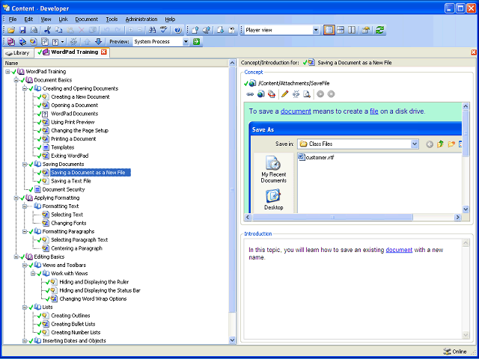Open the Tools menu
The width and height of the screenshot is (479, 359).
click(112, 19)
